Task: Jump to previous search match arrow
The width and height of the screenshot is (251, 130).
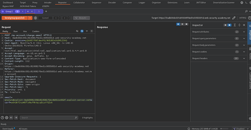Action: click(x=11, y=117)
